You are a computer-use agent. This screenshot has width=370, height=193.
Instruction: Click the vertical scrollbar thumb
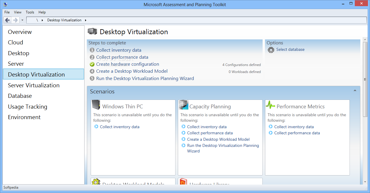(365, 79)
